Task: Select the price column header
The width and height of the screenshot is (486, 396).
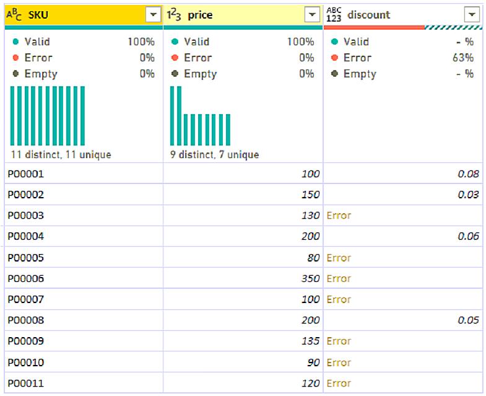Action: 241,15
